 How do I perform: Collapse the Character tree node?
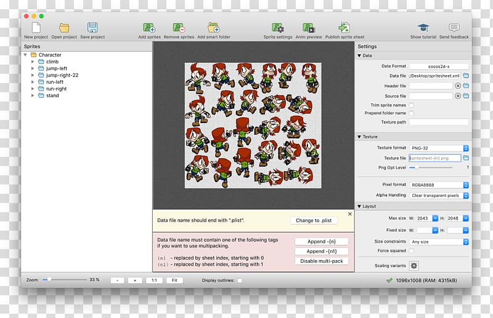pyautogui.click(x=25, y=55)
